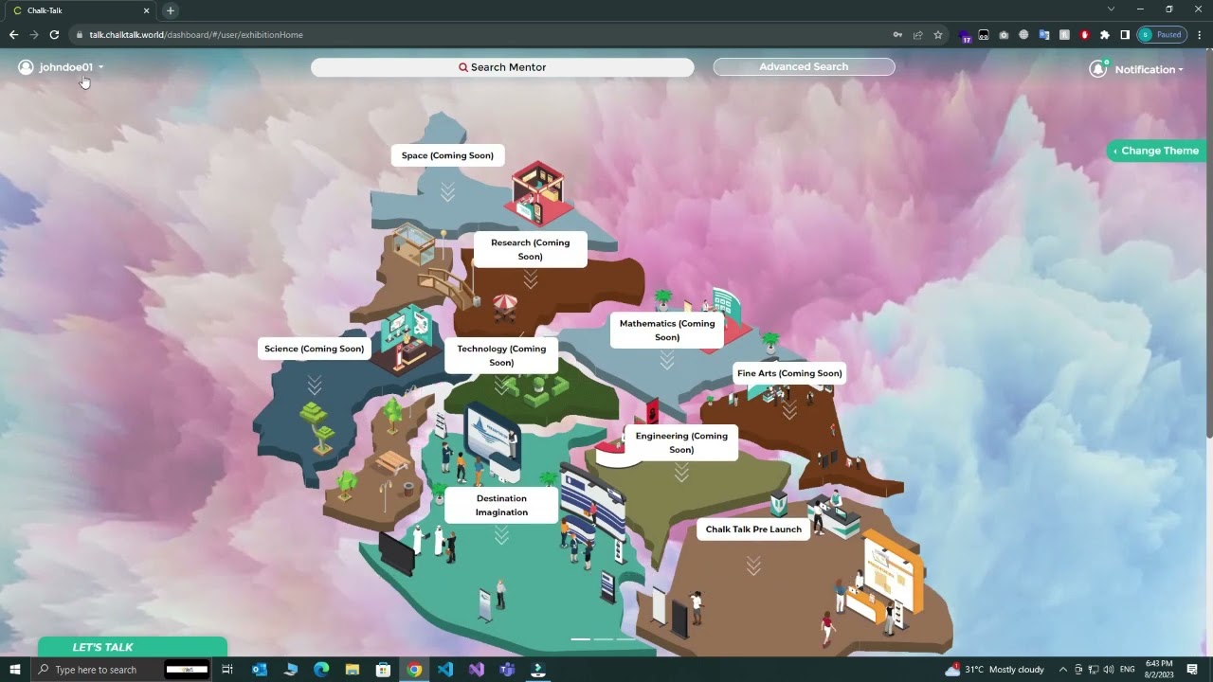Click the saved password key icon
Viewport: 1213px width, 682px height.
tap(897, 35)
